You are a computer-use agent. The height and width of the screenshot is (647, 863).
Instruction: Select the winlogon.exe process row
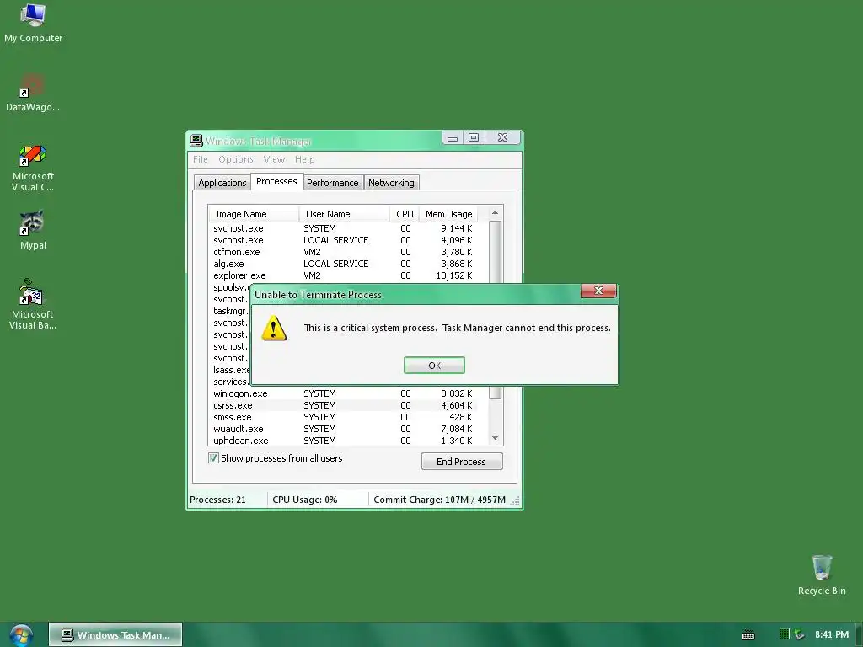343,393
